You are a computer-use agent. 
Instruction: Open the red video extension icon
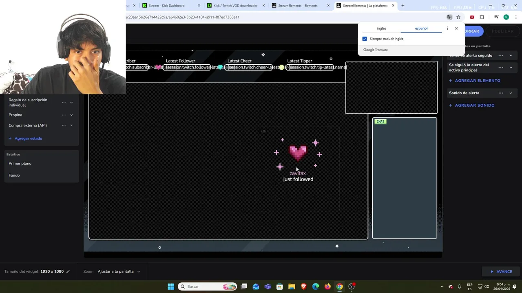coord(472,17)
